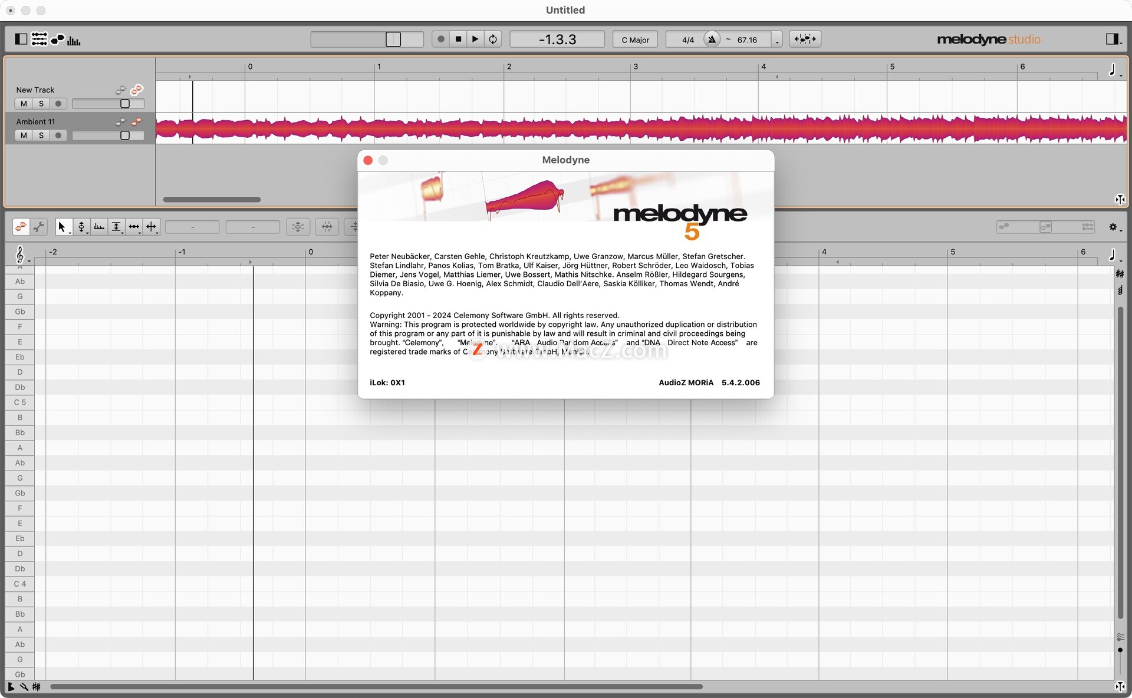Click note editor horizontal scrollbar
The width and height of the screenshot is (1132, 698).
pos(376,686)
